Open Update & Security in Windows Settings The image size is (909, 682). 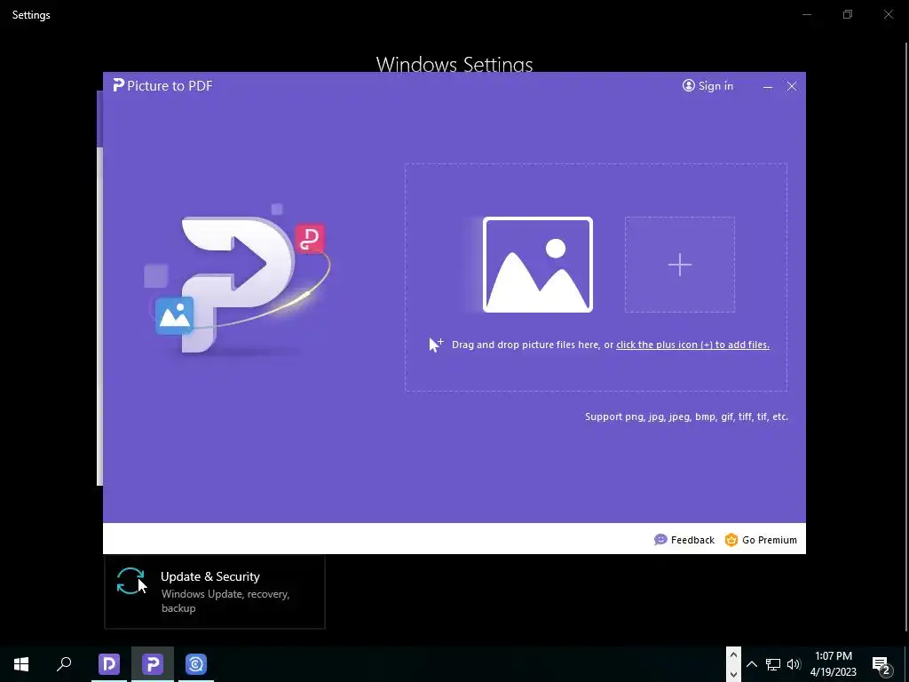pos(215,591)
